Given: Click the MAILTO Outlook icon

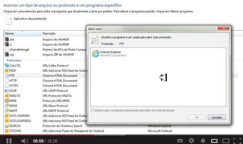Looking at the screenshot, I should coord(6,96).
